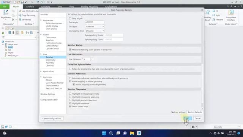This screenshot has width=243, height=137.
Task: Click the Creo help question mark icon
Action: point(241,6)
